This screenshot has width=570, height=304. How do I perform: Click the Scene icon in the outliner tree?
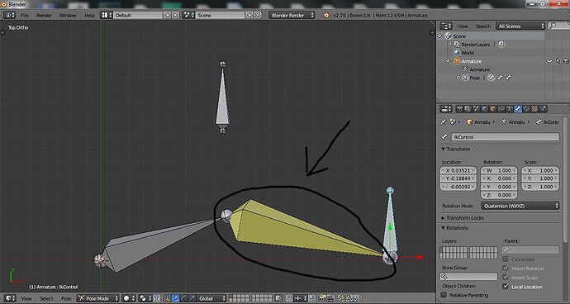click(x=449, y=36)
